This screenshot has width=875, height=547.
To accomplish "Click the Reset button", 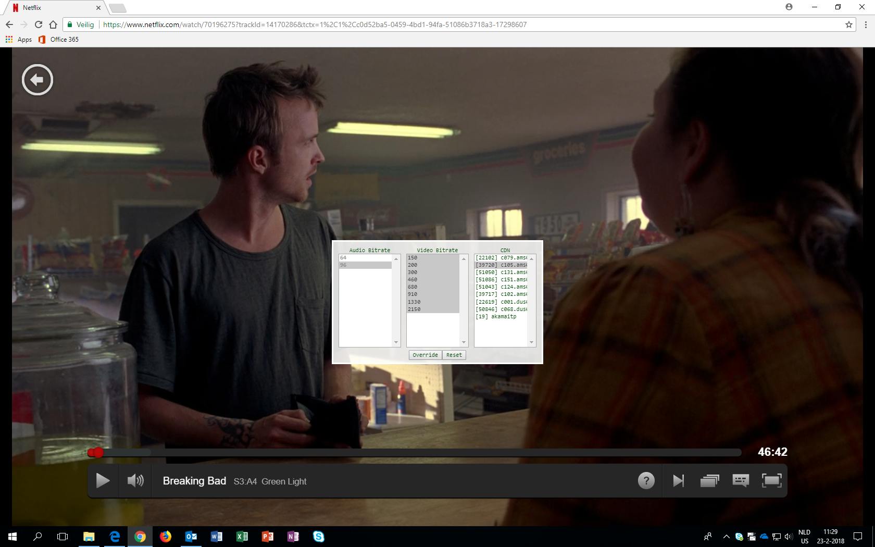I will 454,355.
